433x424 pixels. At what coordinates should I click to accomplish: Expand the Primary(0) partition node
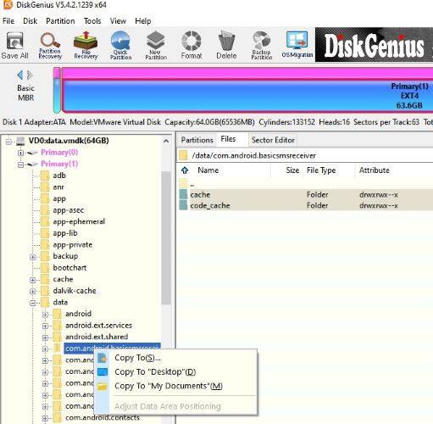(x=20, y=153)
